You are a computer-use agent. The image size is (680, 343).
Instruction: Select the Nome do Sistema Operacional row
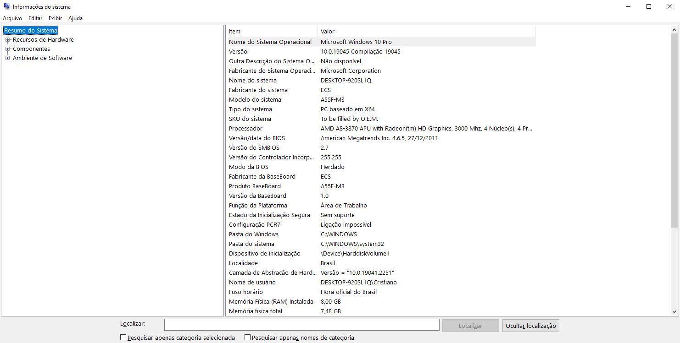coord(381,42)
